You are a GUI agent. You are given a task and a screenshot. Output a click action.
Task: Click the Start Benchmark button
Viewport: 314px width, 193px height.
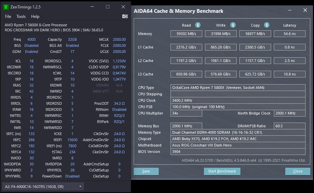222,171
